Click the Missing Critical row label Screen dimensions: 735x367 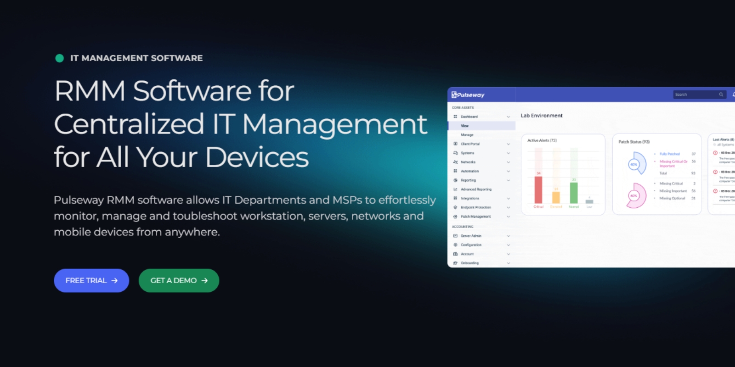coord(671,183)
